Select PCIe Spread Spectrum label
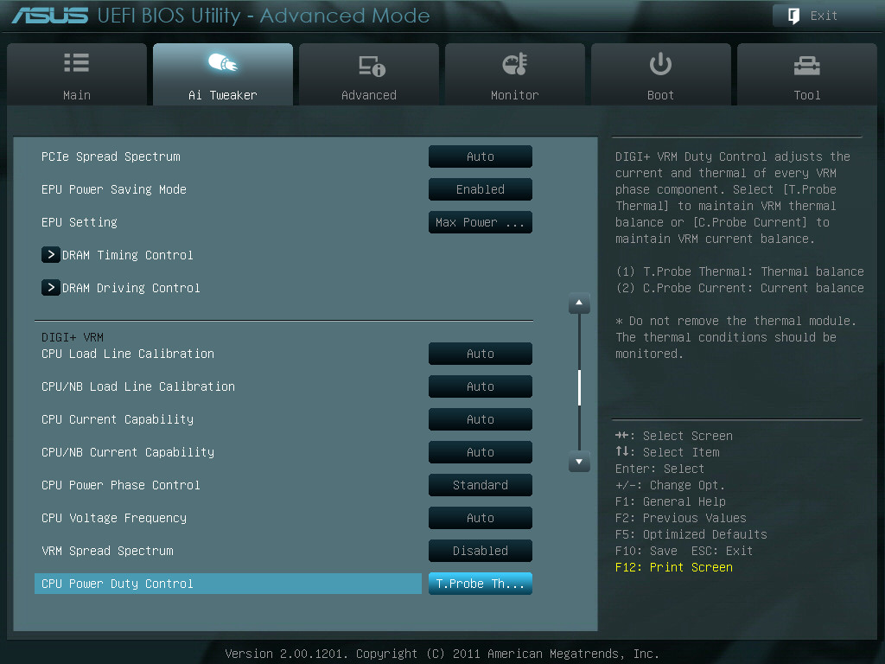 point(111,156)
